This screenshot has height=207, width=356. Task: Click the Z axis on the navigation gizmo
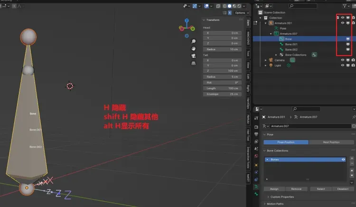coord(187,20)
